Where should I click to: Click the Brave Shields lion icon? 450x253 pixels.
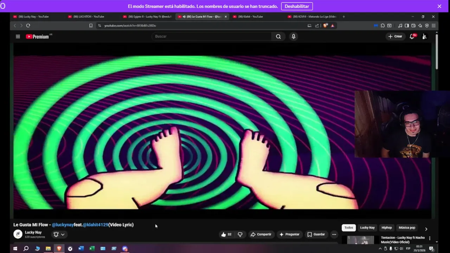[326, 25]
